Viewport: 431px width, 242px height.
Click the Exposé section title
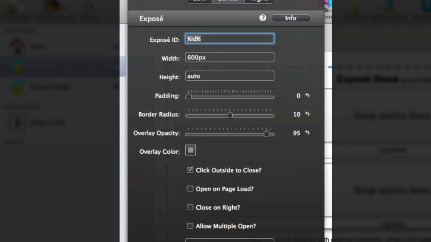[151, 19]
